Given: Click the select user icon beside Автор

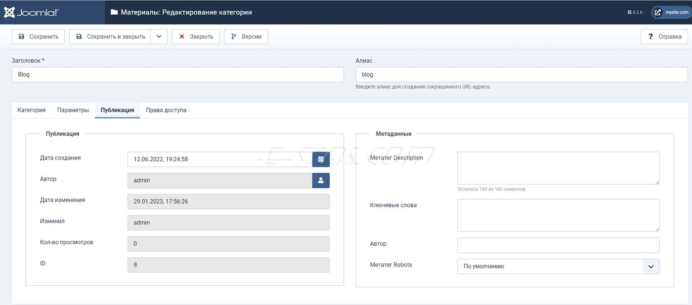Looking at the screenshot, I should point(321,181).
